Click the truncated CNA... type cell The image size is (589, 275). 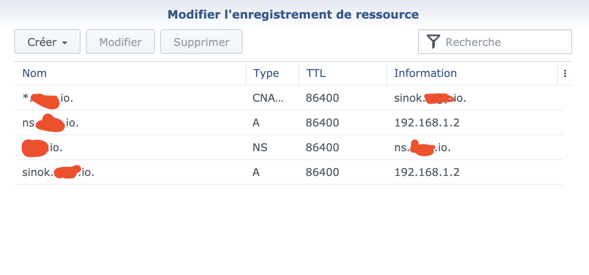268,98
